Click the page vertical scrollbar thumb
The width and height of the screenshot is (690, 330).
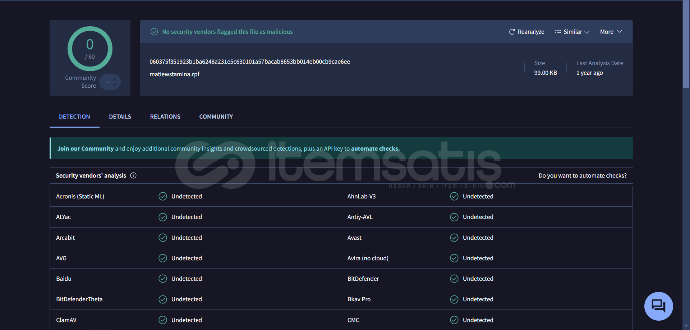[686, 45]
